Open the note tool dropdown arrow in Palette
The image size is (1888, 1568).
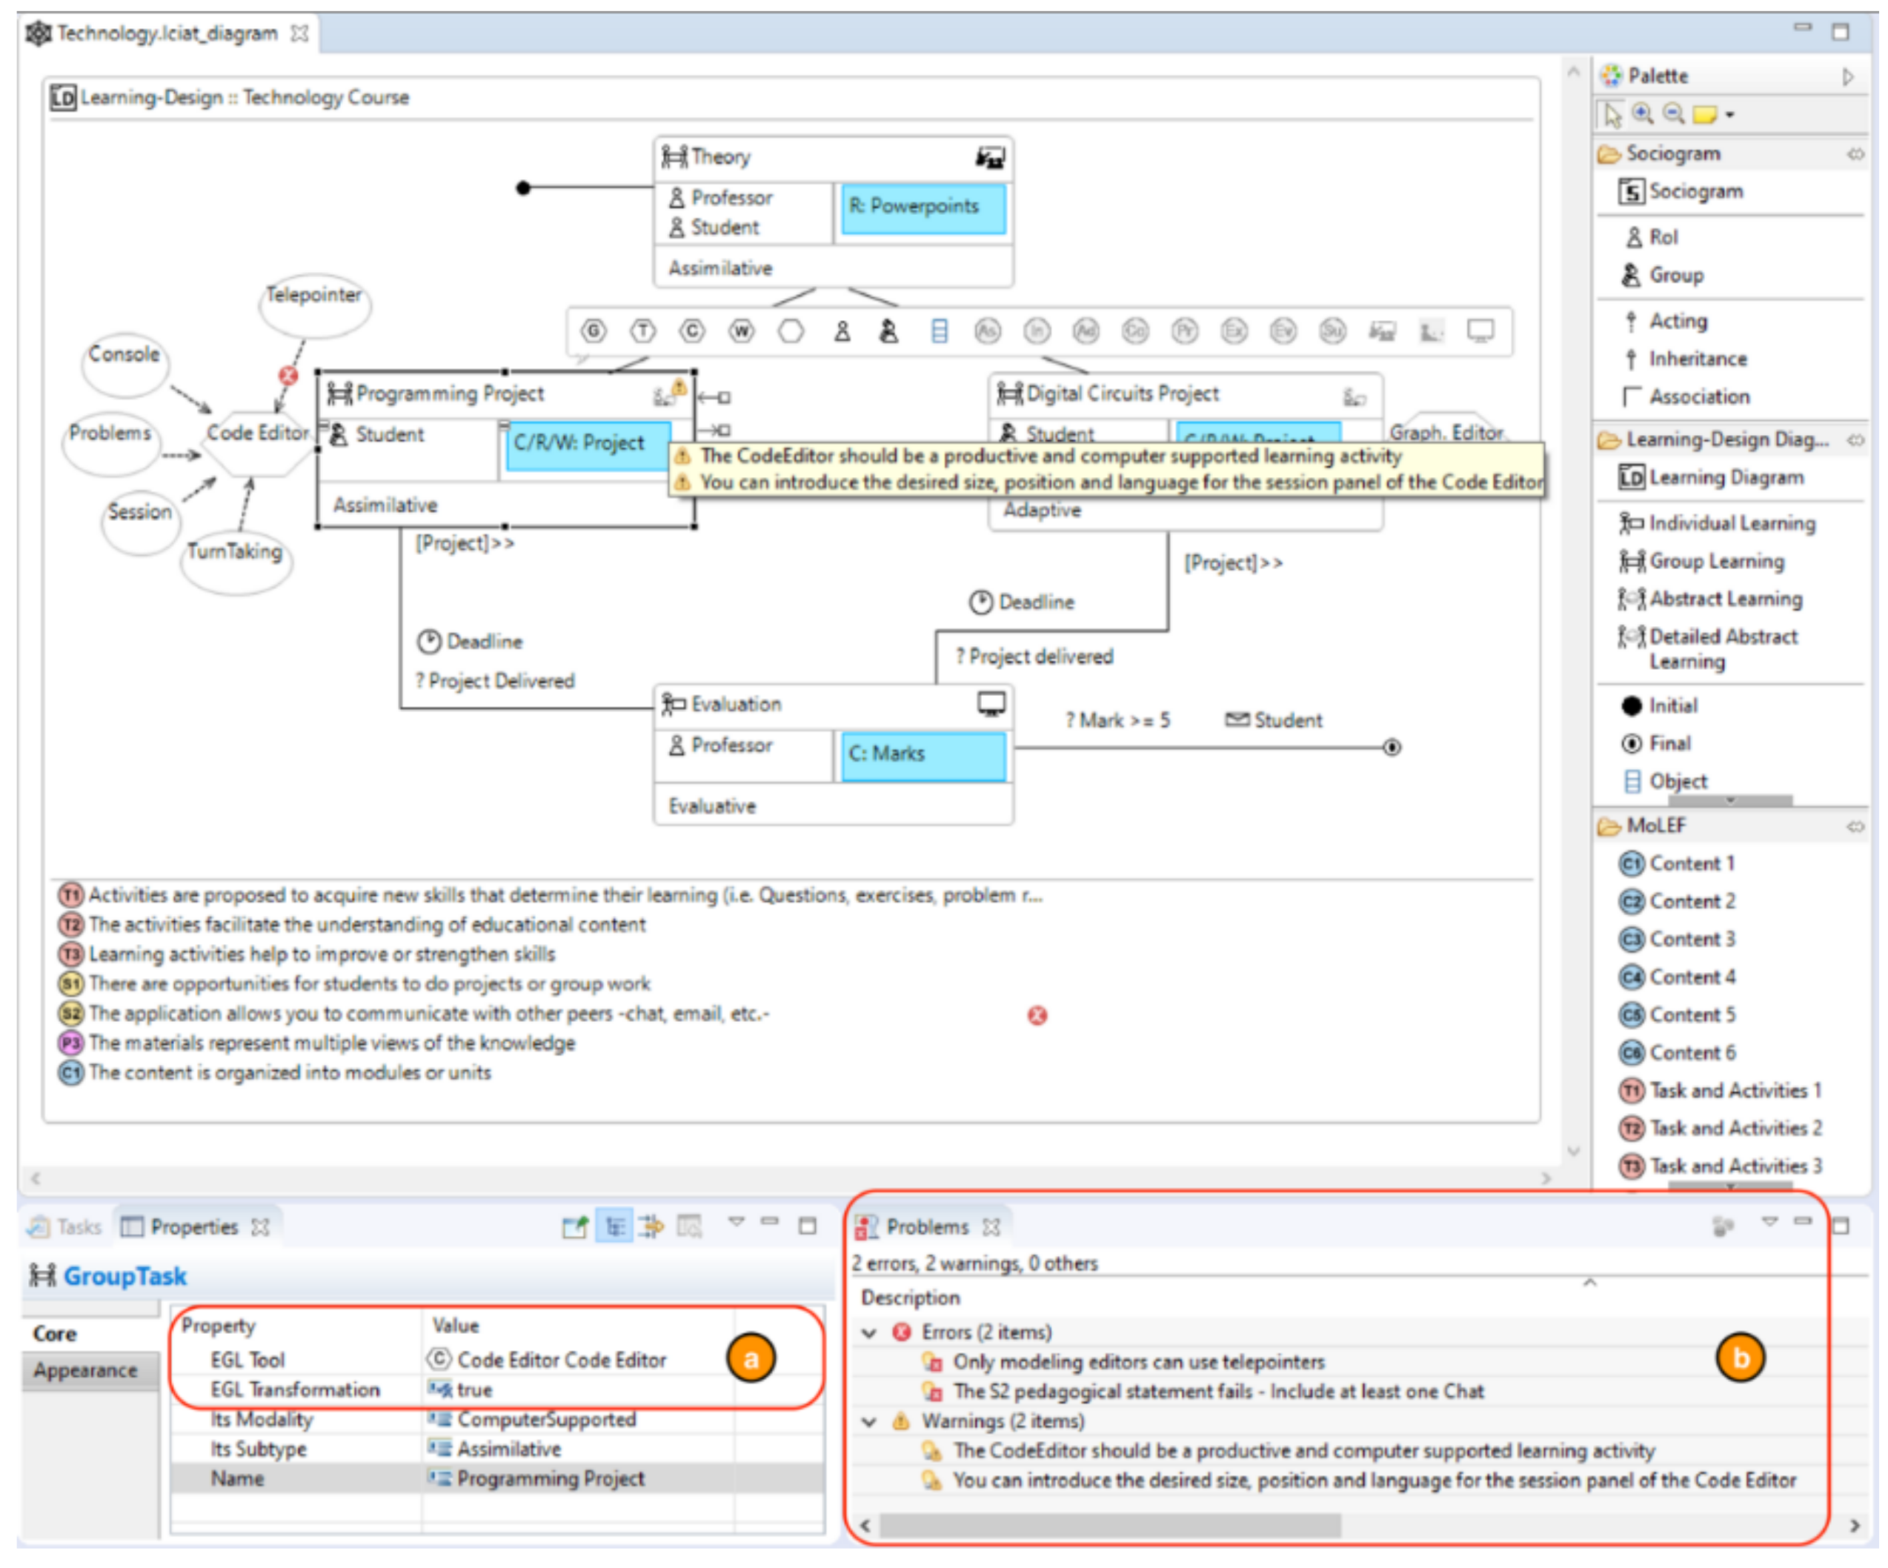(x=1729, y=115)
